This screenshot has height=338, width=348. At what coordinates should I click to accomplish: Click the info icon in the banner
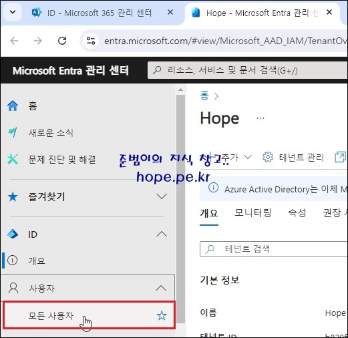pos(213,188)
